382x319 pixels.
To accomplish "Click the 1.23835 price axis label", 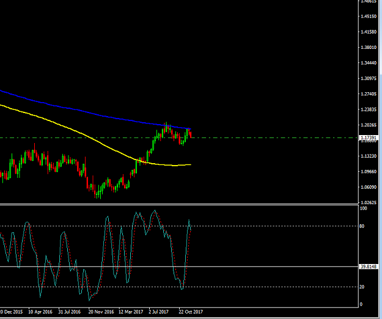I will 369,109.
